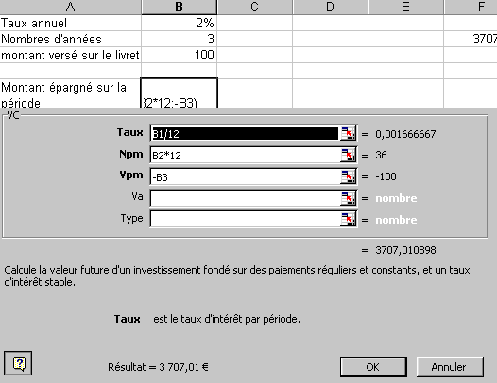
Task: Open the function help question mark icon
Action: click(18, 363)
